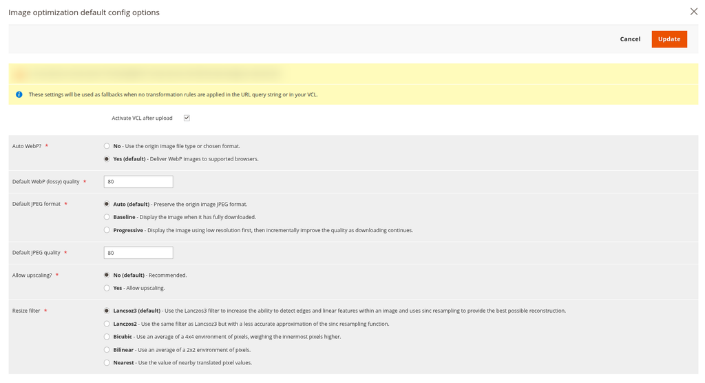Choose Baseline JPEG format radio

(107, 217)
